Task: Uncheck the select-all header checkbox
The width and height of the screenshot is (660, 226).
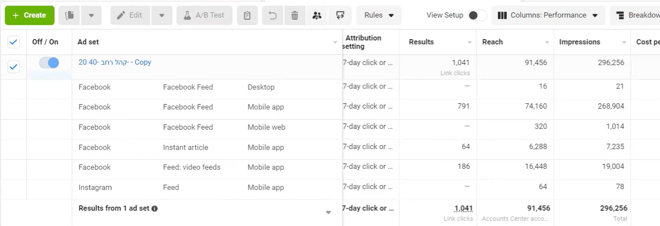Action: pyautogui.click(x=14, y=42)
